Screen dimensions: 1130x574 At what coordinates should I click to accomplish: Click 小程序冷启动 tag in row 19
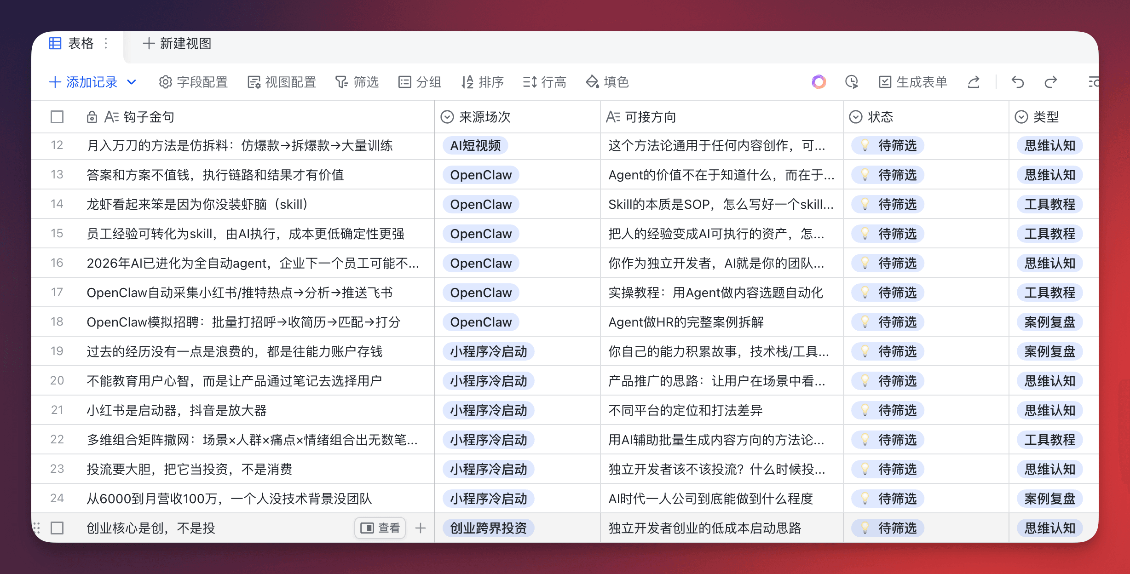[x=488, y=351]
